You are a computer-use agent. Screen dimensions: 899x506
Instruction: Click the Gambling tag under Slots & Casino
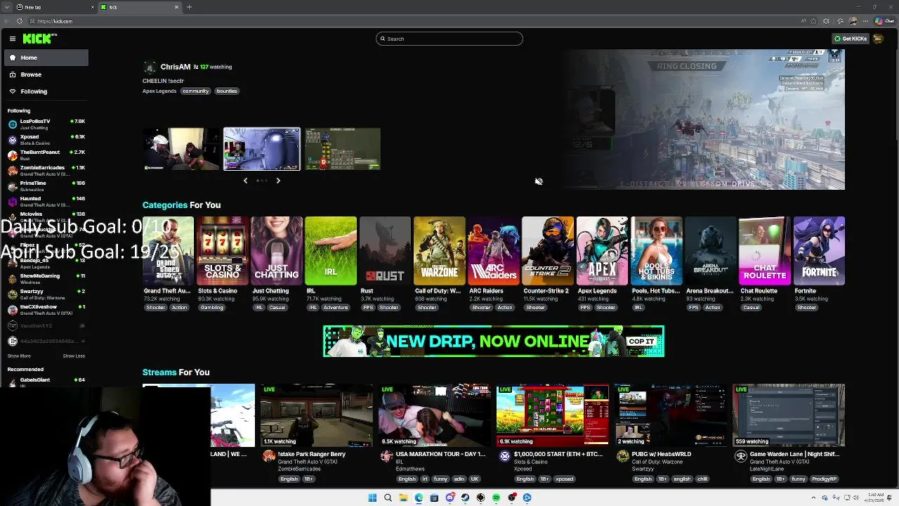(x=211, y=308)
